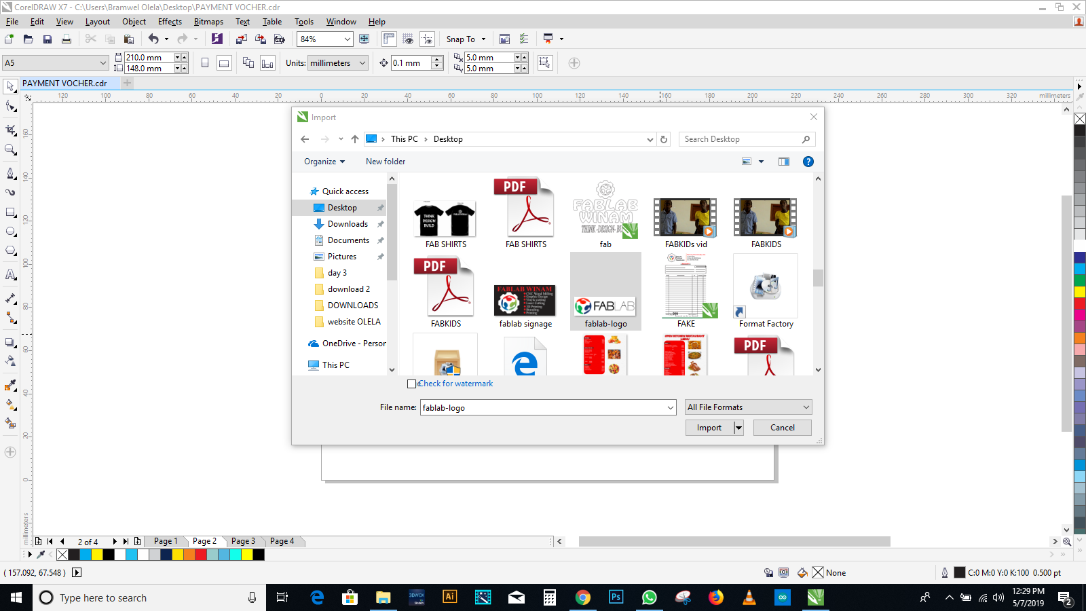Select Documents in navigation pane
1086x611 pixels.
348,240
